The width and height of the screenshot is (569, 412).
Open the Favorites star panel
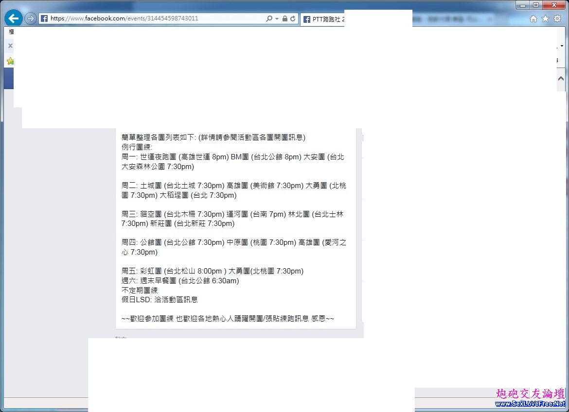[x=545, y=18]
